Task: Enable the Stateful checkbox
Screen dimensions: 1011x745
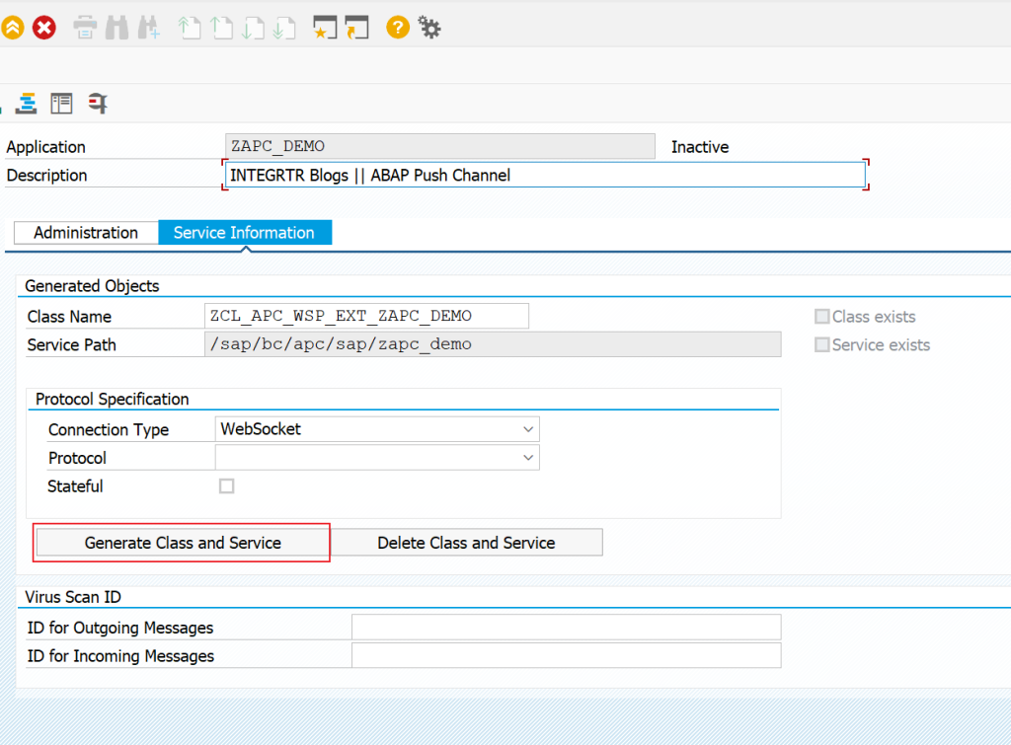Action: (x=226, y=485)
